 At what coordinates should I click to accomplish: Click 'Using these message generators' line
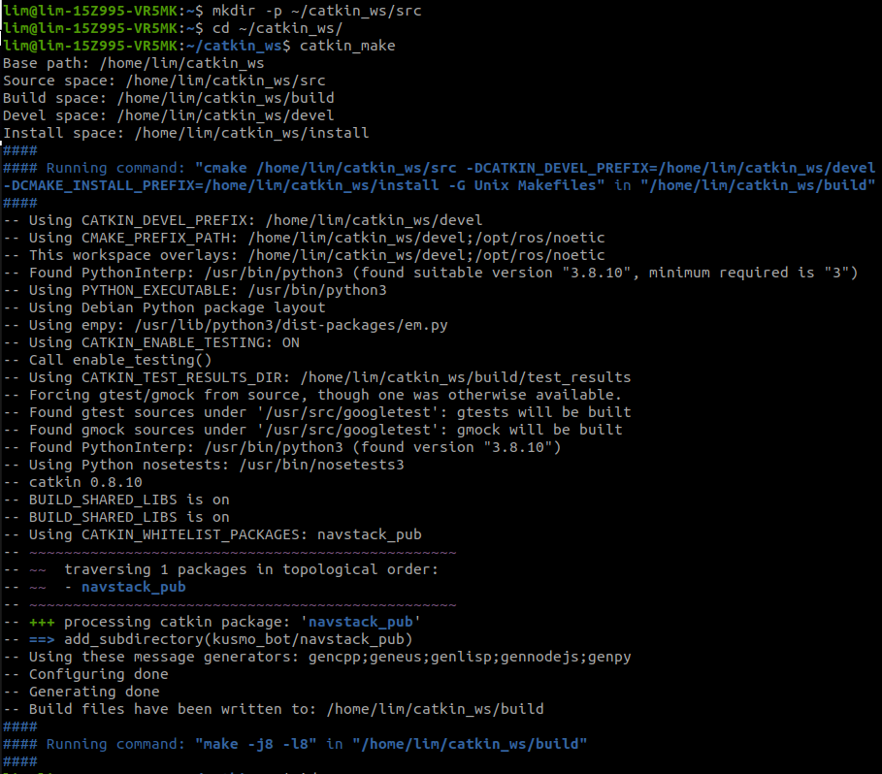(316, 656)
